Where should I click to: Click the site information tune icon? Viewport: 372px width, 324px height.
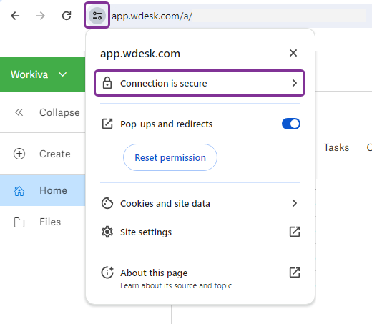(x=97, y=16)
